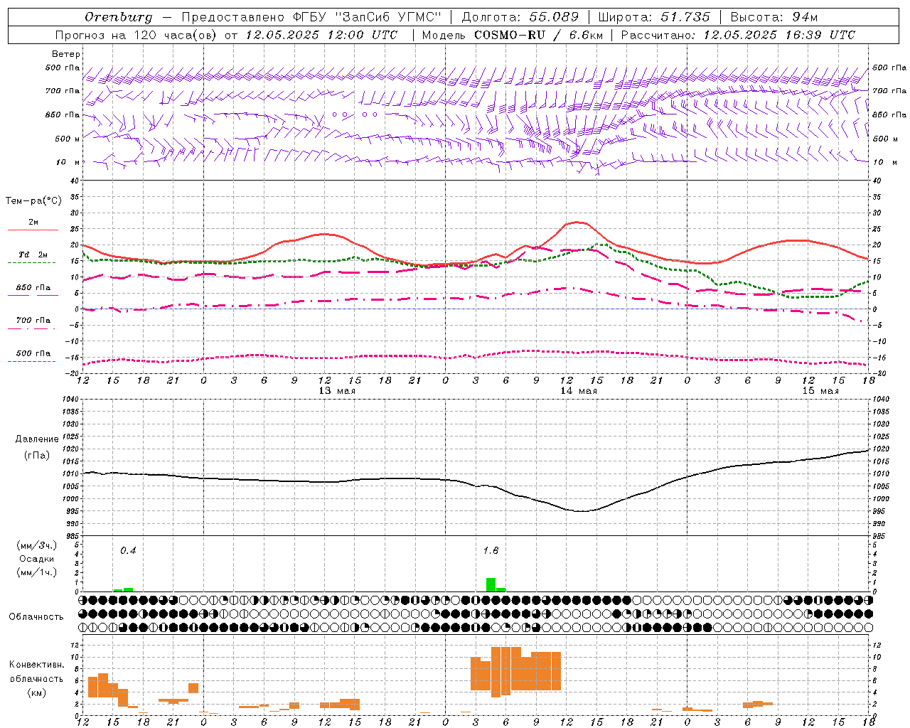Click Рассчитано: 12.05.2025 16:39 UTC text
The height and width of the screenshot is (728, 910).
click(738, 35)
